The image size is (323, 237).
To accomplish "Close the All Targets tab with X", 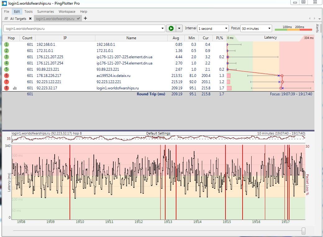I will pyautogui.click(x=30, y=19).
